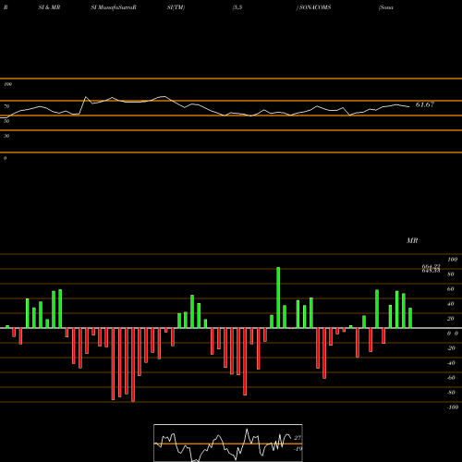Screen dimensions: 462x462
Task: Click the '40' label on MR axis
Action: point(451,304)
